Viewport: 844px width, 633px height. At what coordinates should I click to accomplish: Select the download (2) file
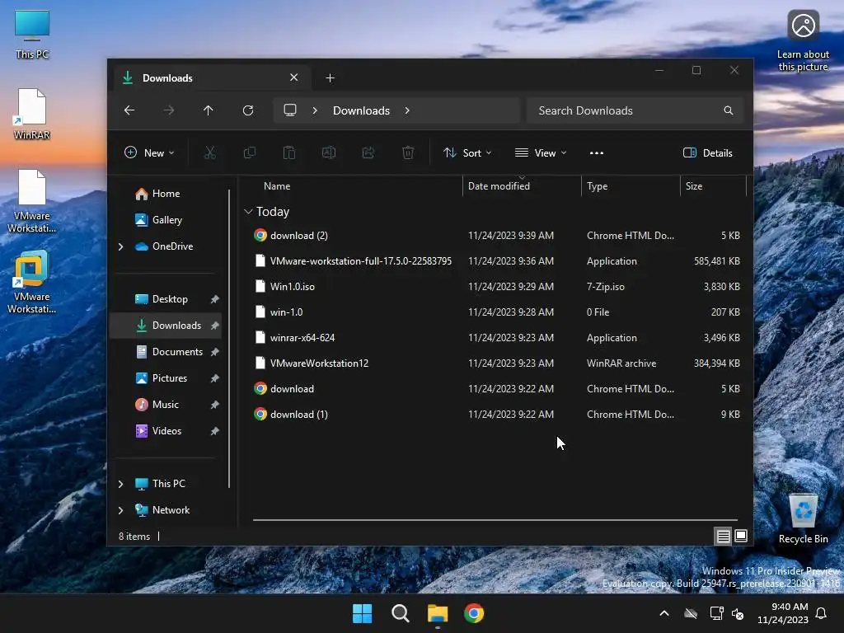click(496, 236)
